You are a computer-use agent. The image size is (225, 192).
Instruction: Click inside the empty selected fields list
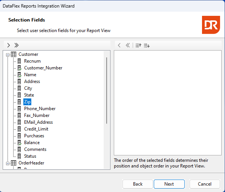pos(168,103)
